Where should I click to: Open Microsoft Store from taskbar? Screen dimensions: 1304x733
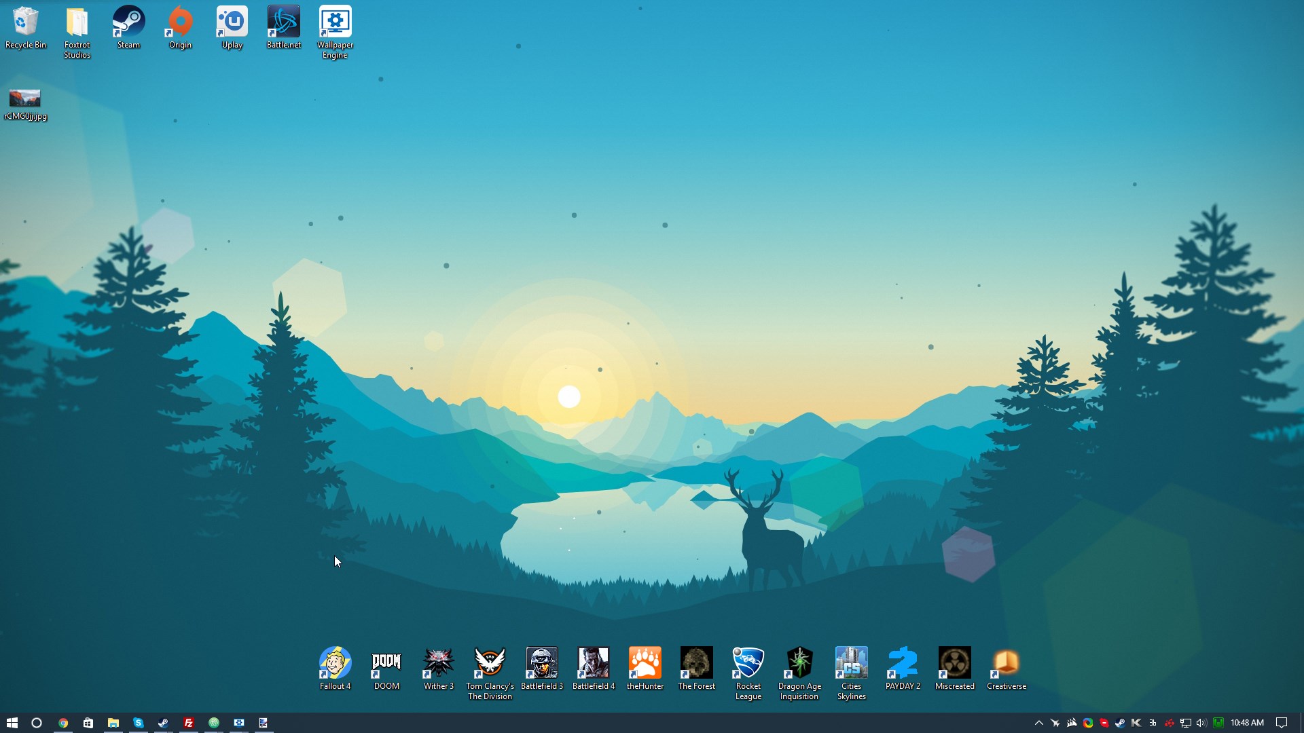(88, 723)
